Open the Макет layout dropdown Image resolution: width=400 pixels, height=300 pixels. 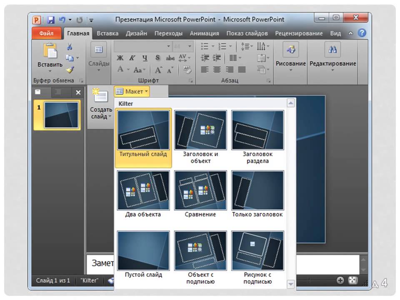[x=132, y=91]
